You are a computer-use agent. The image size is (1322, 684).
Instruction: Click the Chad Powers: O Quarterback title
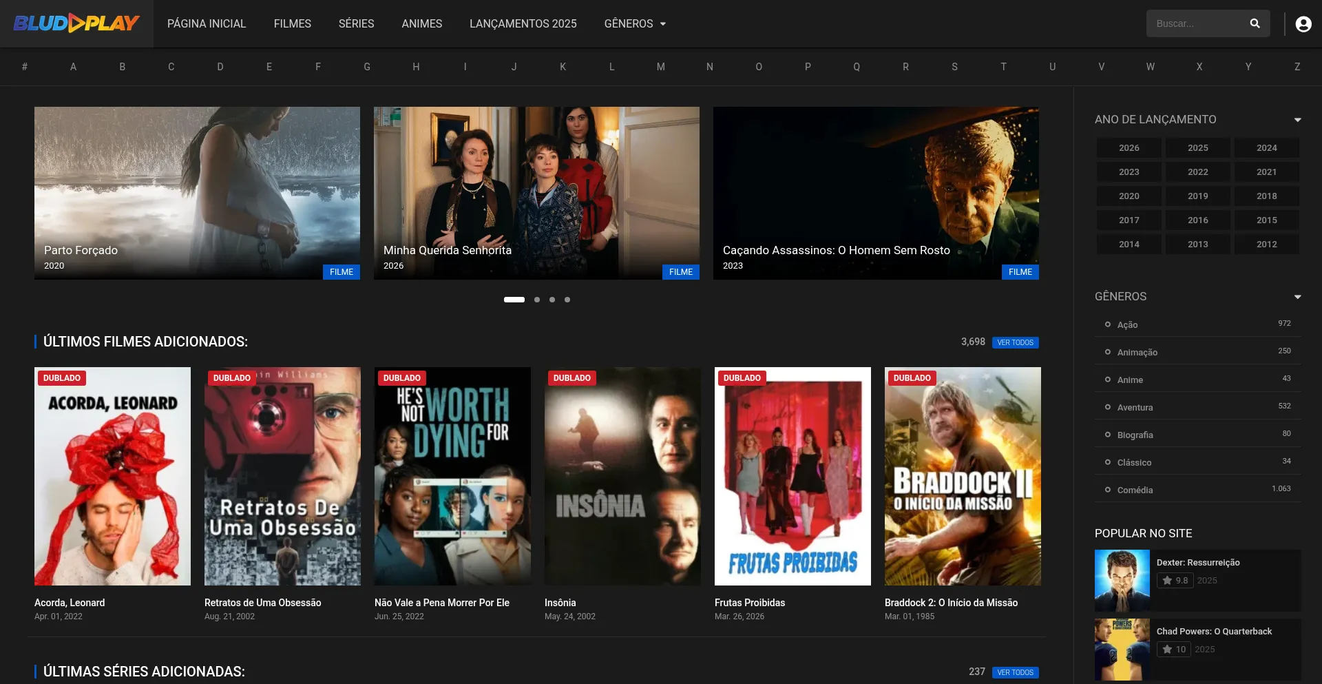click(1214, 632)
